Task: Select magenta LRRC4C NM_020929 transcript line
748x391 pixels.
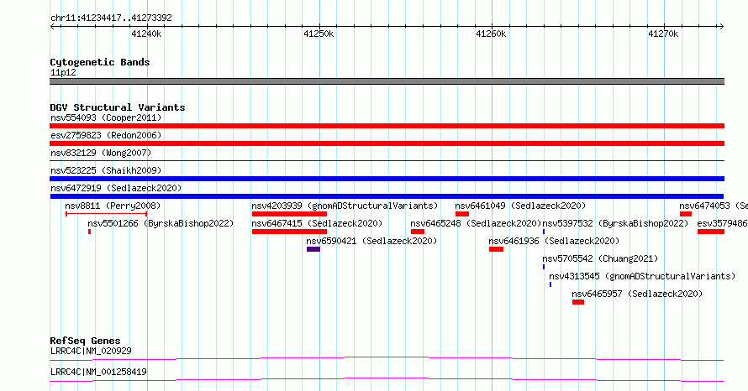Action: [x=387, y=358]
